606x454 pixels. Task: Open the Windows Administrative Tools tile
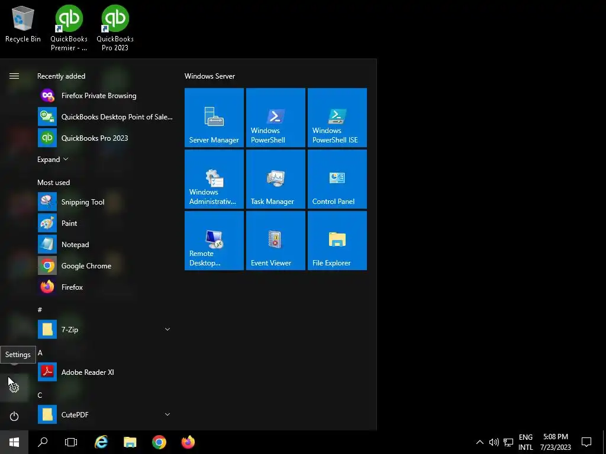(x=214, y=179)
